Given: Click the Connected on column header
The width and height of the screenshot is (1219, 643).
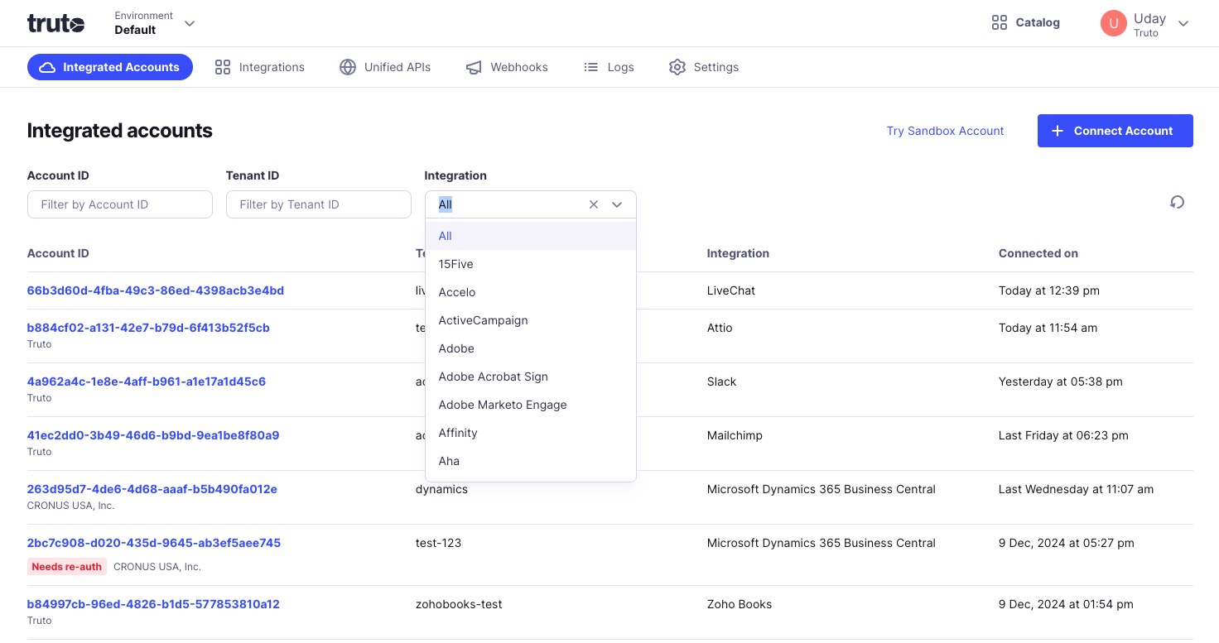Looking at the screenshot, I should pyautogui.click(x=1038, y=253).
